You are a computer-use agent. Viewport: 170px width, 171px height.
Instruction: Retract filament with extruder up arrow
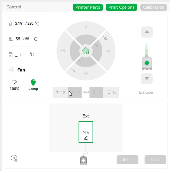[x=147, y=32]
